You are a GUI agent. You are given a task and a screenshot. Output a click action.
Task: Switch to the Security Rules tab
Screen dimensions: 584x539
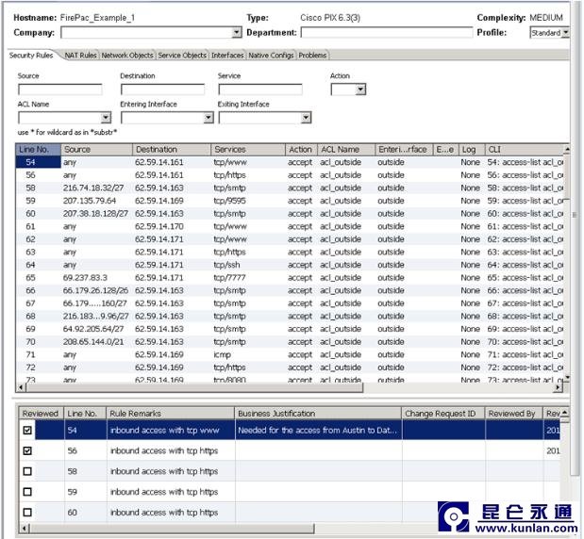click(31, 56)
